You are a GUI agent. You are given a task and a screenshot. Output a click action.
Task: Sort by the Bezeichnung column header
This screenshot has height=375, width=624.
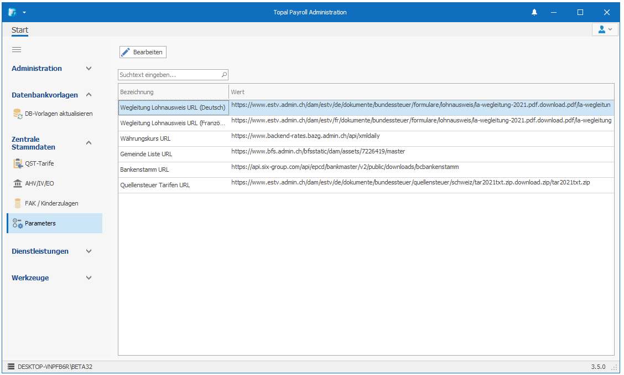173,92
